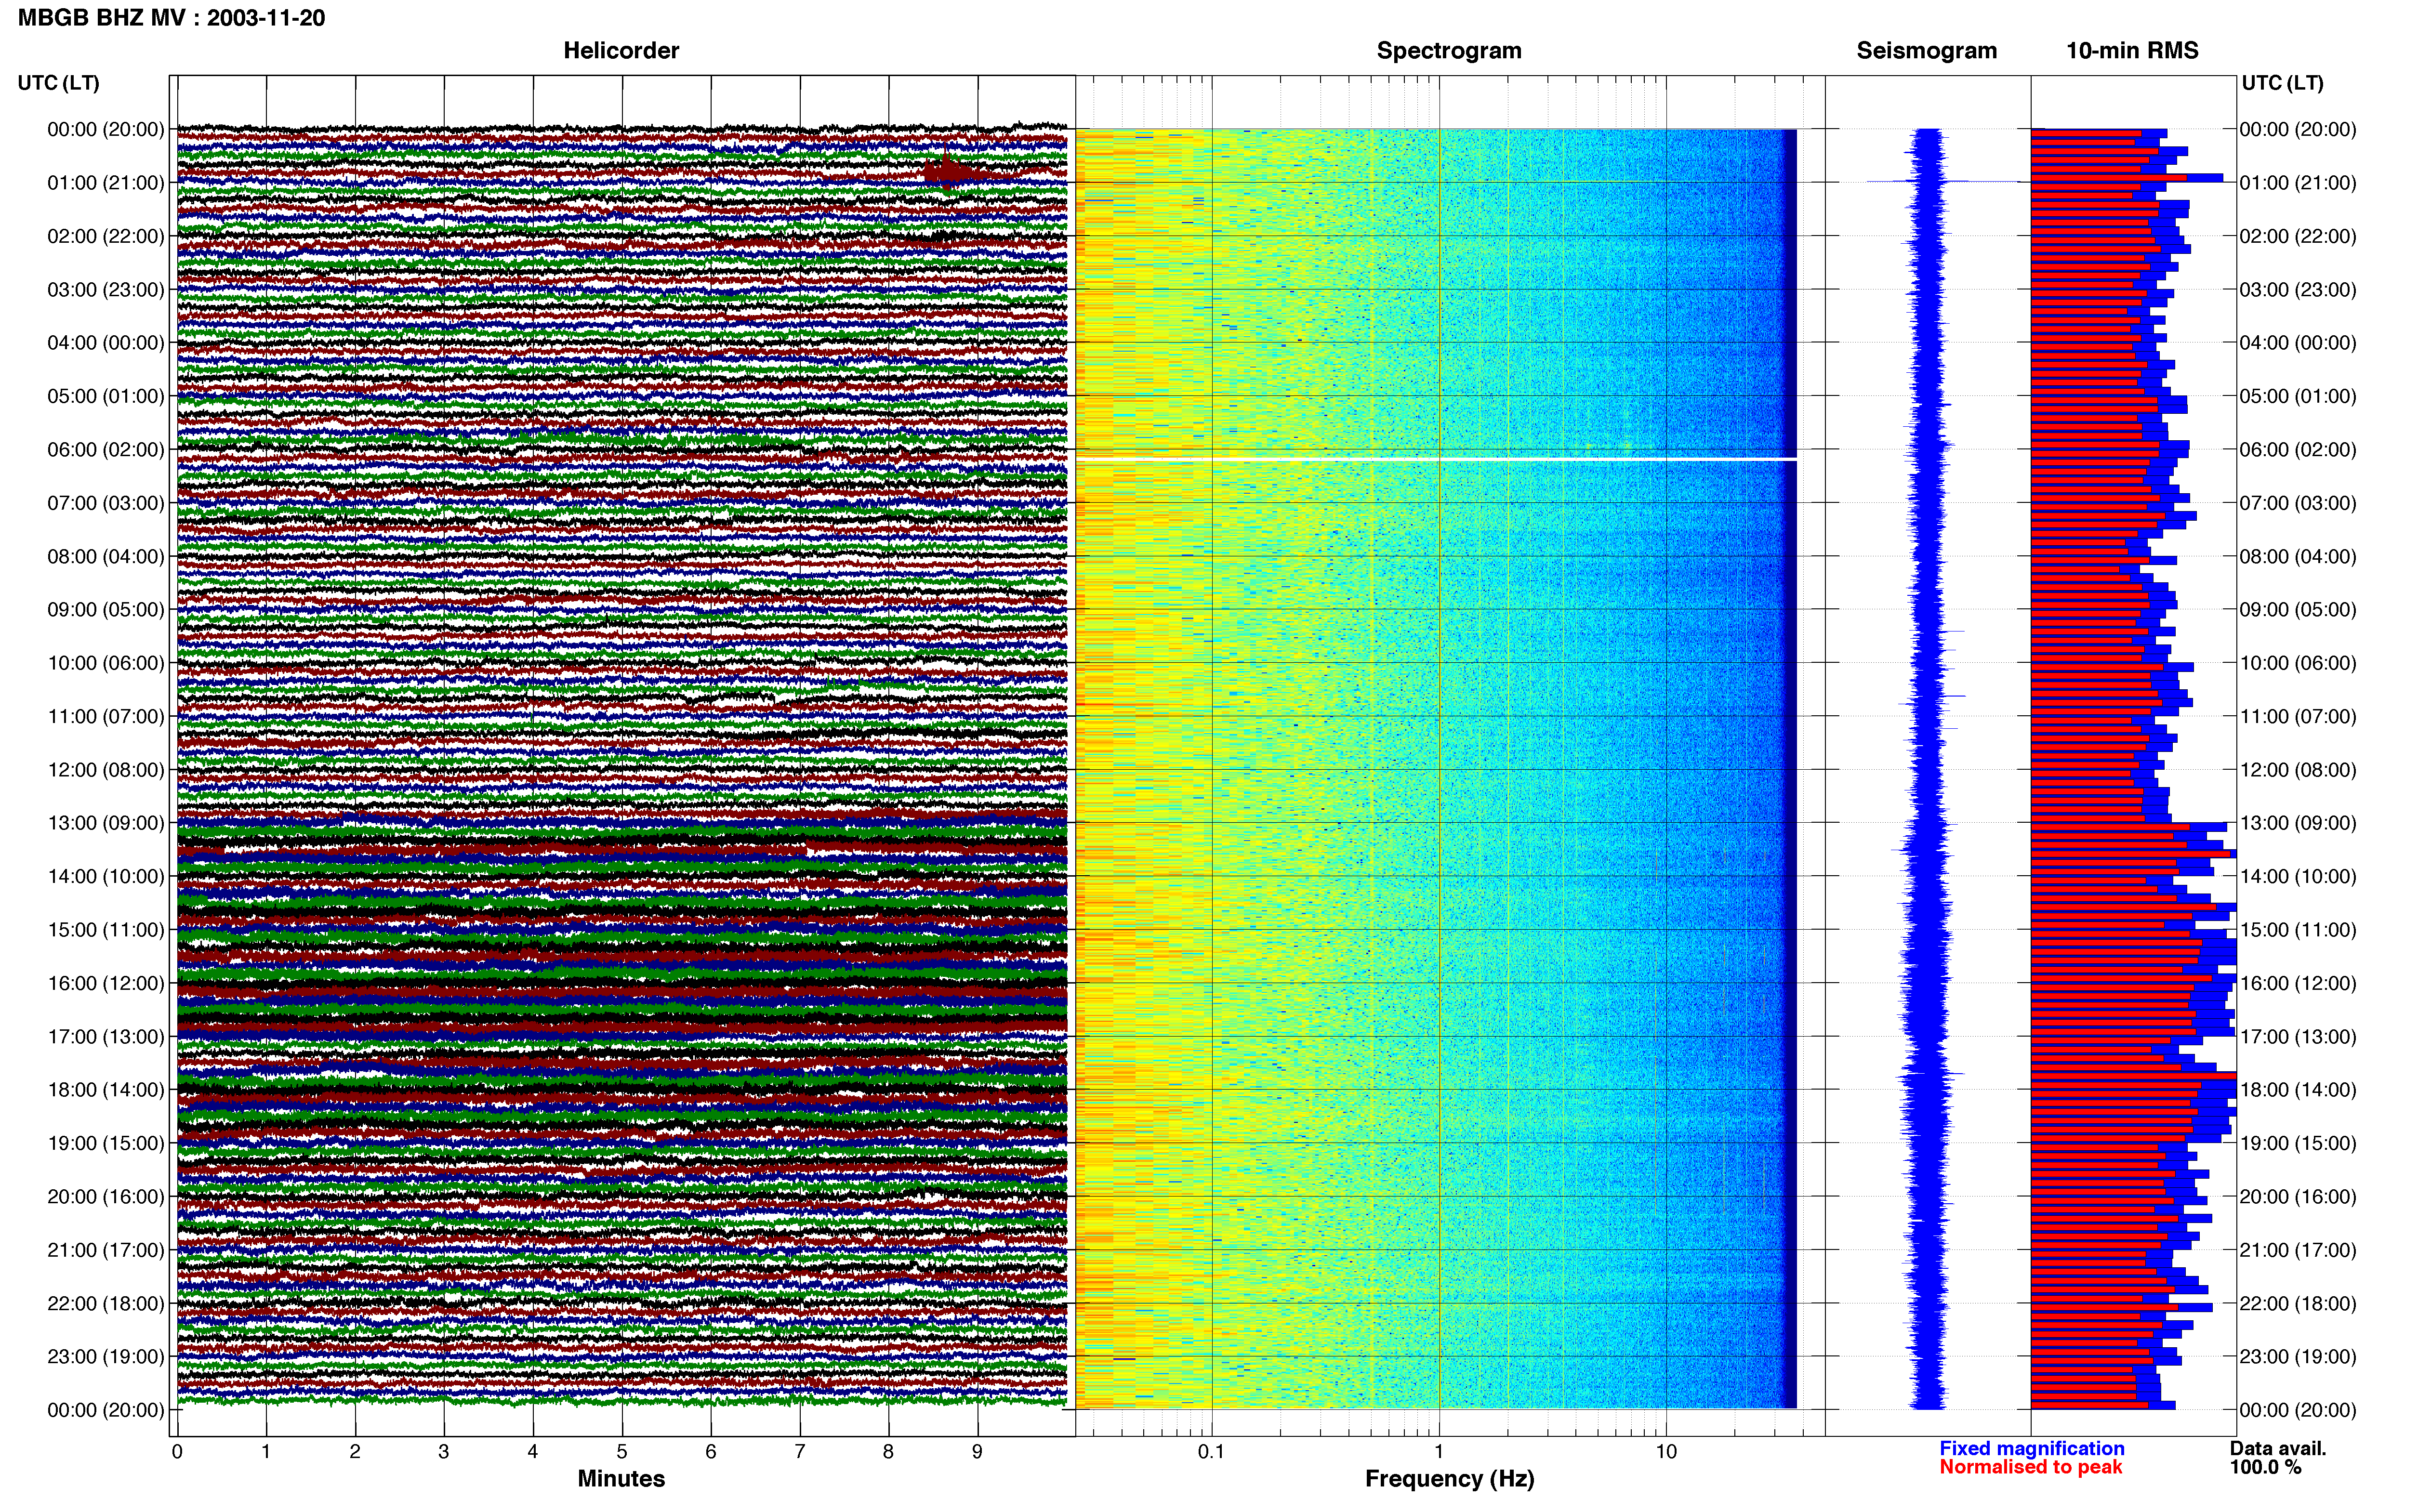2418x1512 pixels.
Task: Click the left 20:00 (16:00) time label
Action: point(106,1197)
